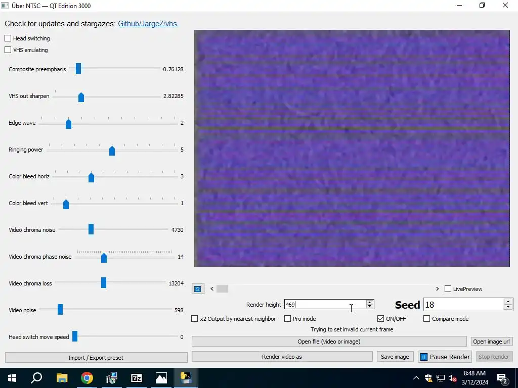Click the 13204 chroma loss value
Image resolution: width=518 pixels, height=388 pixels.
(x=176, y=283)
